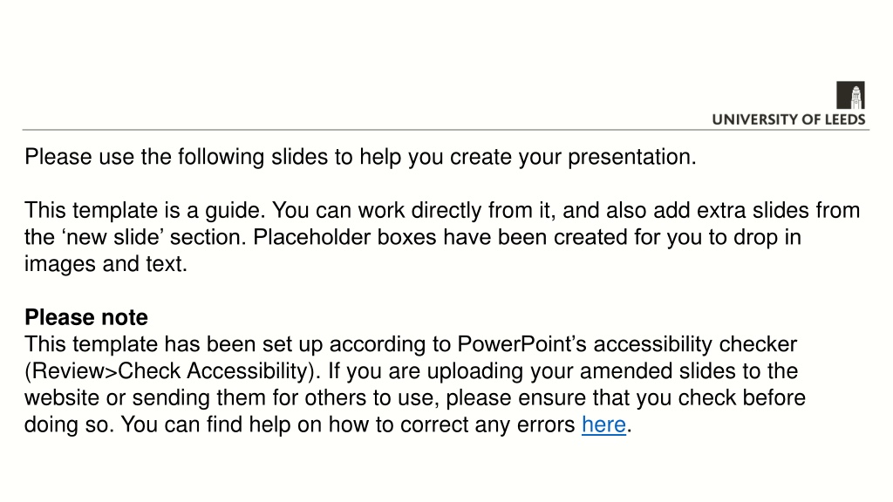Click the bold 'Please note' heading

[x=86, y=317]
